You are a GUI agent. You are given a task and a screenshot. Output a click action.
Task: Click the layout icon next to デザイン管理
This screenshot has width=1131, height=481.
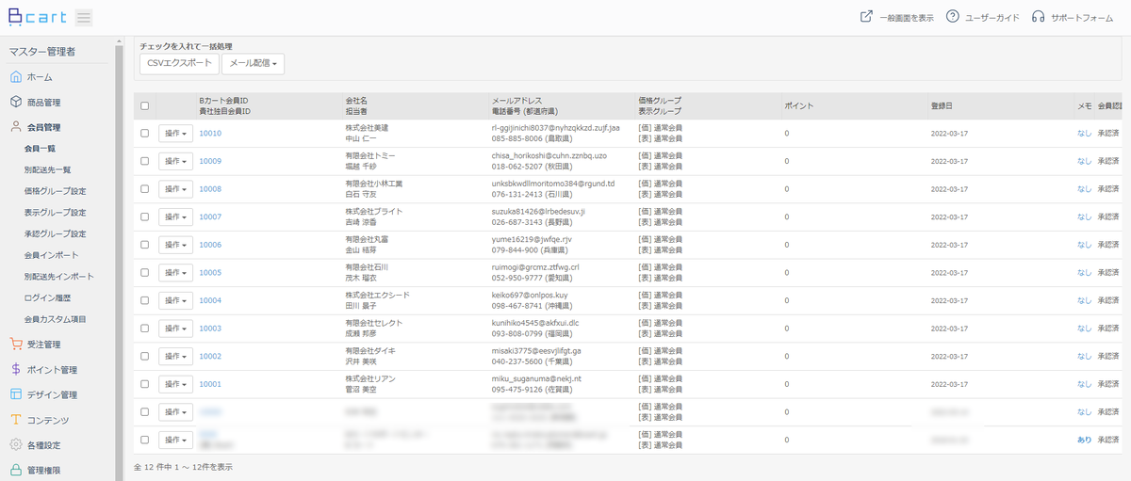16,394
